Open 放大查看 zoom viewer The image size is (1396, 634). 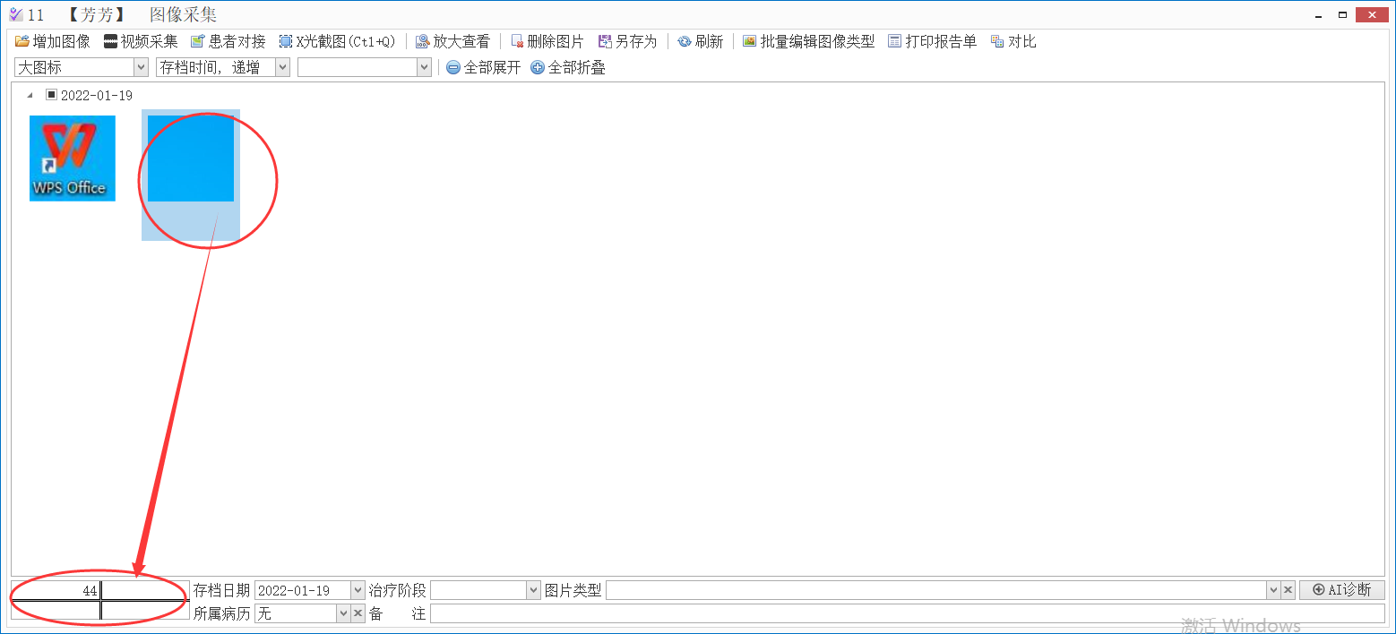click(x=452, y=41)
